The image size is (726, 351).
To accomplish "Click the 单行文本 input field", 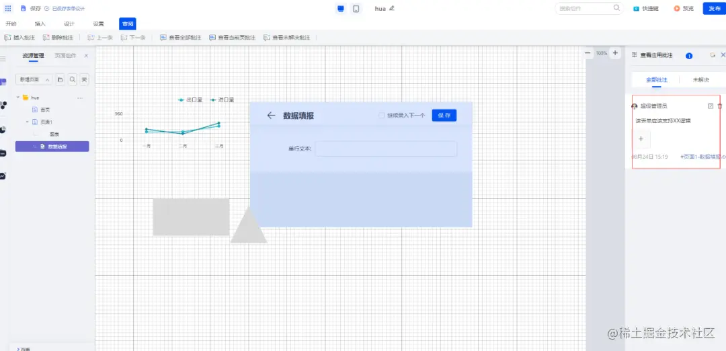I will coord(386,149).
